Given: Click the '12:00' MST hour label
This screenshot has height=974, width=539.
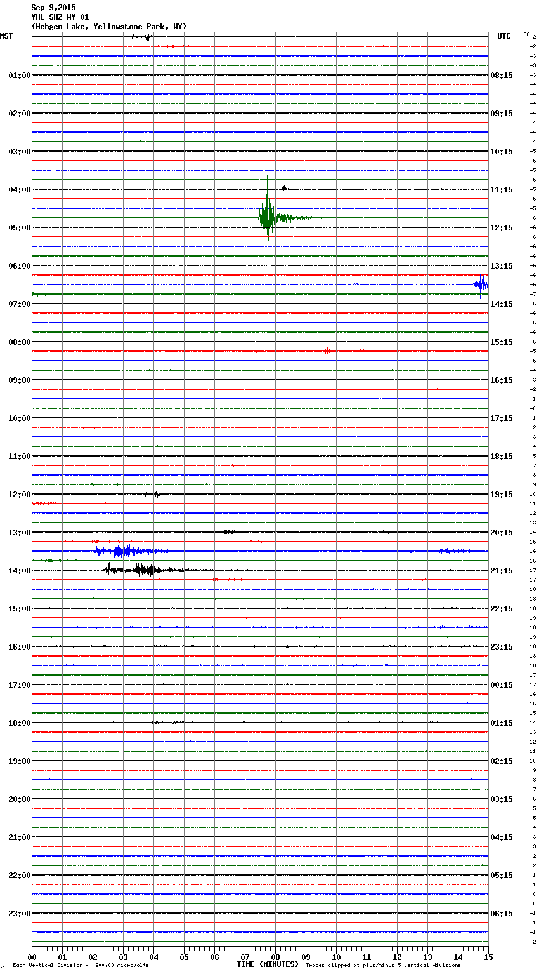Looking at the screenshot, I should (x=20, y=495).
